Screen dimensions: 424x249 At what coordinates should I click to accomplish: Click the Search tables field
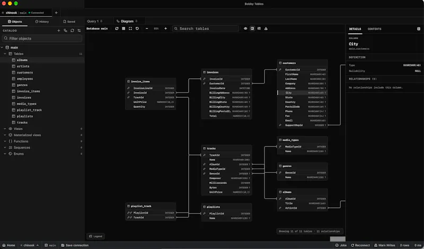point(206,29)
